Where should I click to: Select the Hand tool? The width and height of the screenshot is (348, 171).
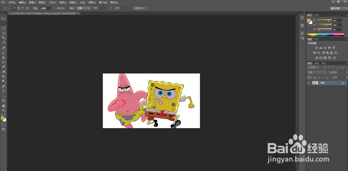coord(3,106)
